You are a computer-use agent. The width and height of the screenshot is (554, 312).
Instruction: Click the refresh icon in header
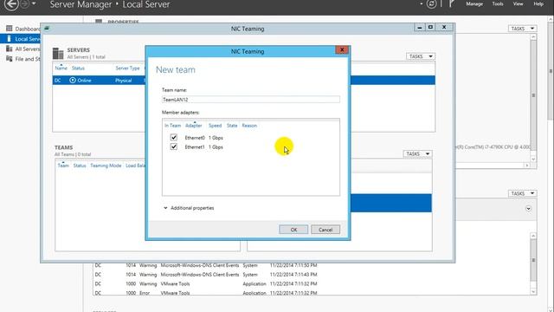tap(431, 4)
